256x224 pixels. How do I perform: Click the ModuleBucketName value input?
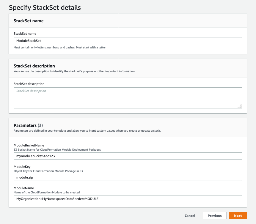pyautogui.click(x=128, y=156)
